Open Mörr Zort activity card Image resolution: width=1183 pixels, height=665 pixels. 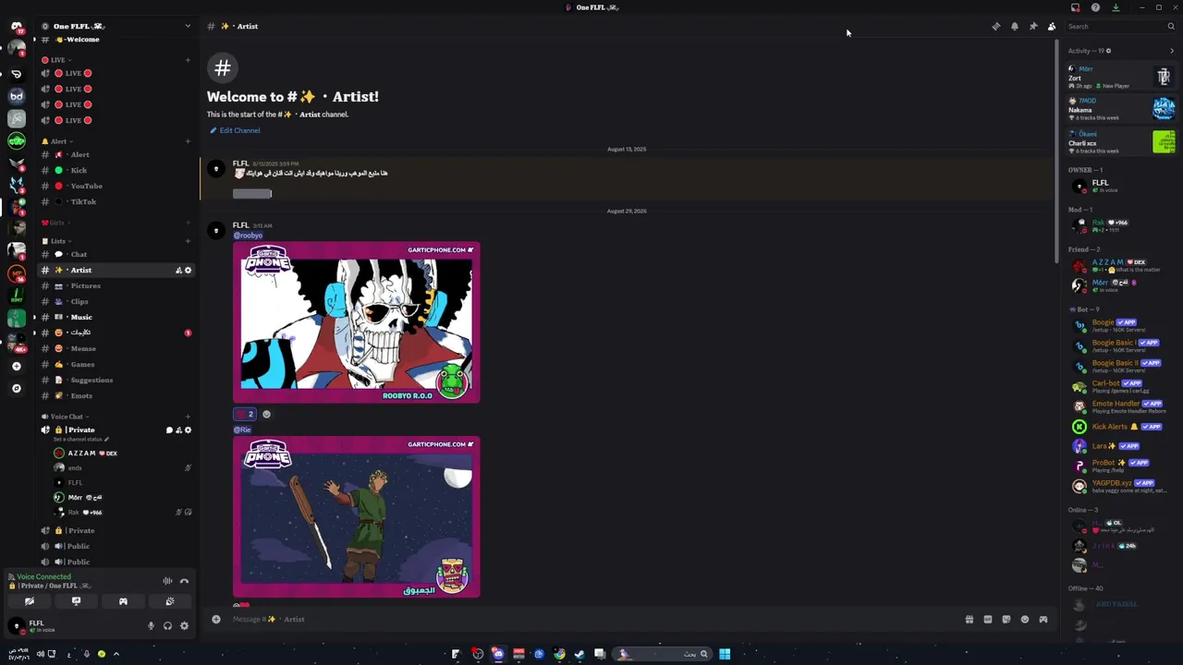point(1121,78)
